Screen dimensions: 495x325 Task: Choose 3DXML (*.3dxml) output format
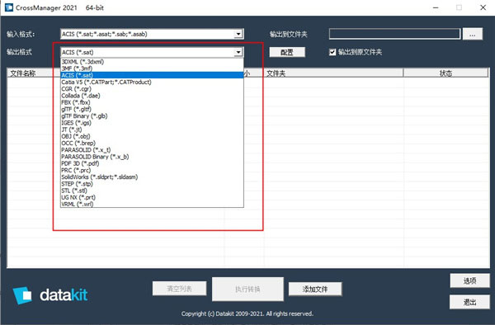pyautogui.click(x=152, y=62)
